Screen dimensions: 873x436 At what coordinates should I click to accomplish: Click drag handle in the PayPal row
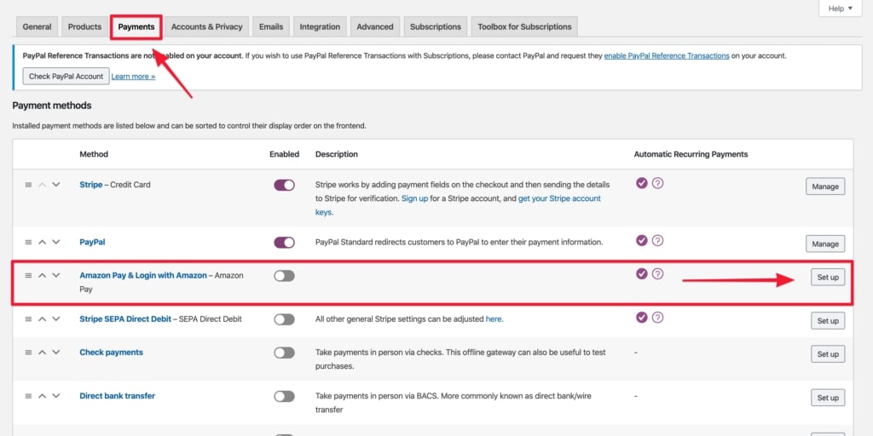[28, 242]
